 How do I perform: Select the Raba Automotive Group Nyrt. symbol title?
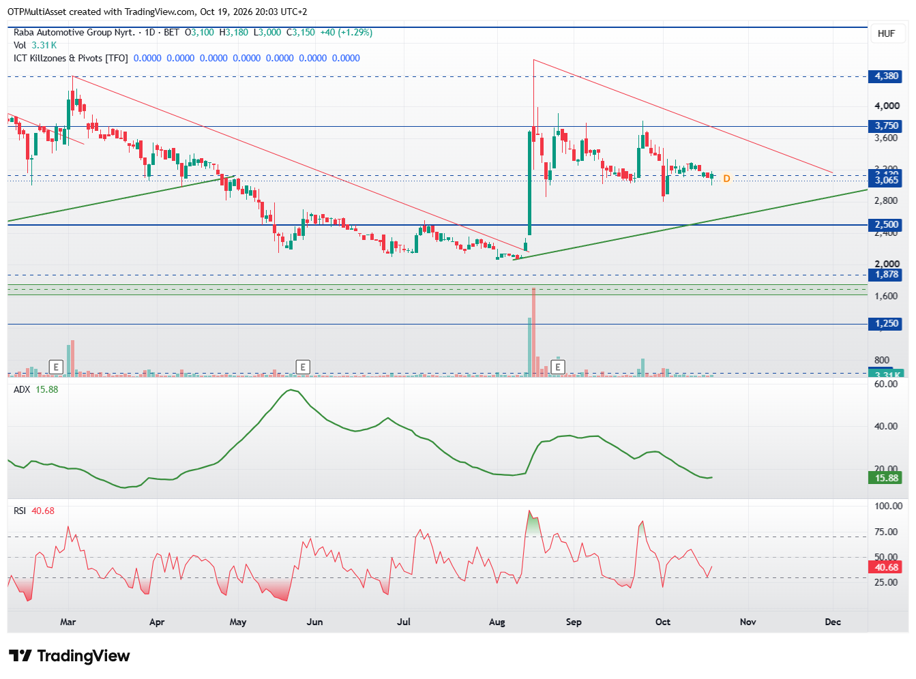click(74, 32)
